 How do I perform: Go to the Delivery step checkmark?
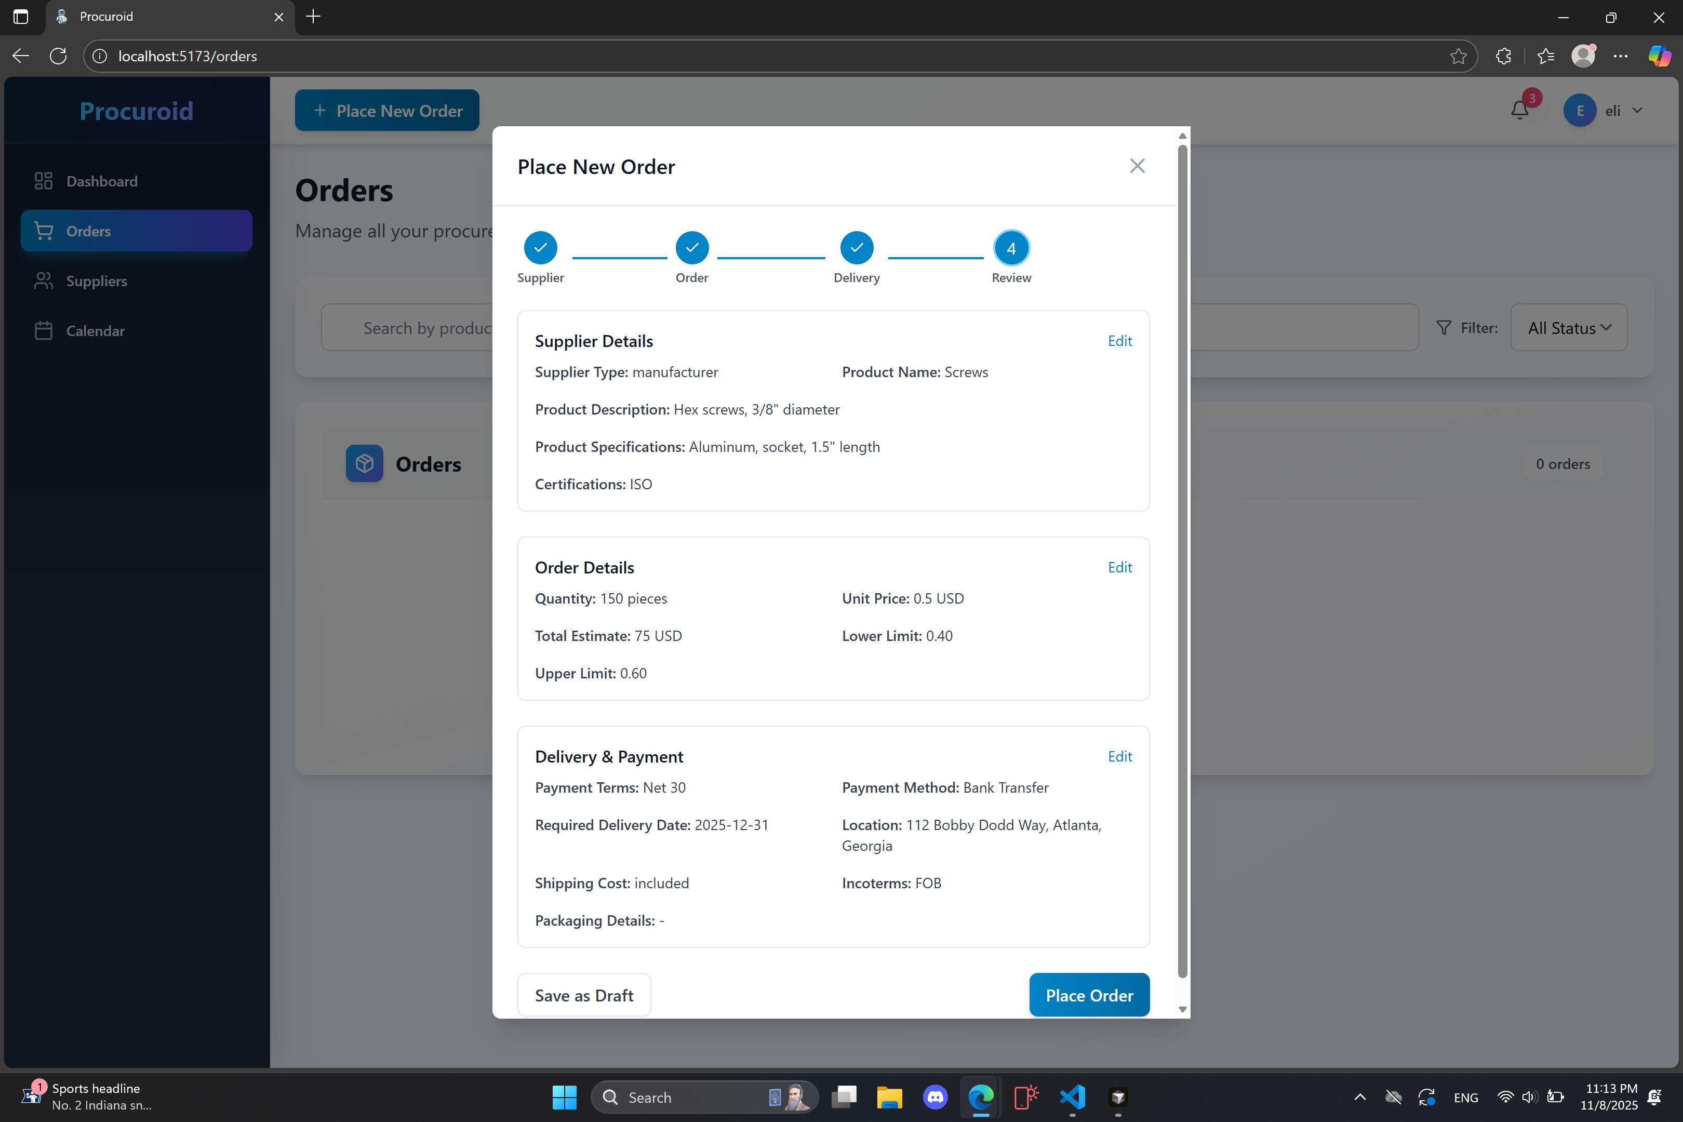(857, 248)
